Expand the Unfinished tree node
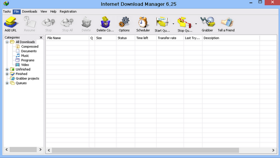 [x=7, y=70]
